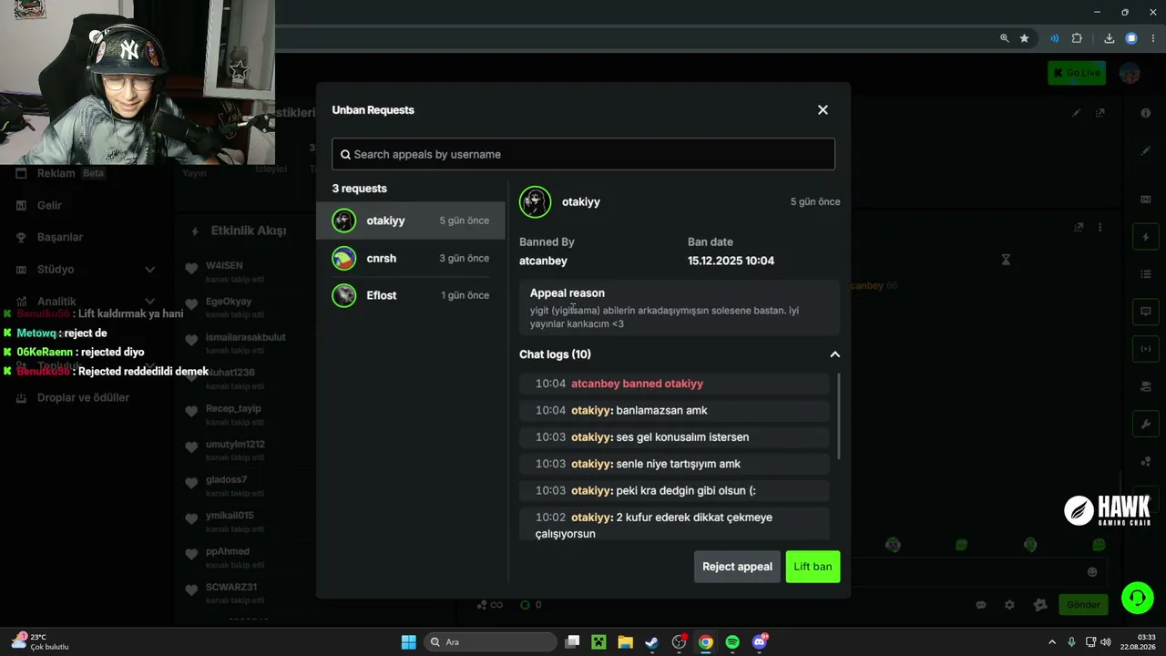Viewport: 1166px width, 656px height.
Task: Open the taskbar clock and date
Action: pos(1140,642)
